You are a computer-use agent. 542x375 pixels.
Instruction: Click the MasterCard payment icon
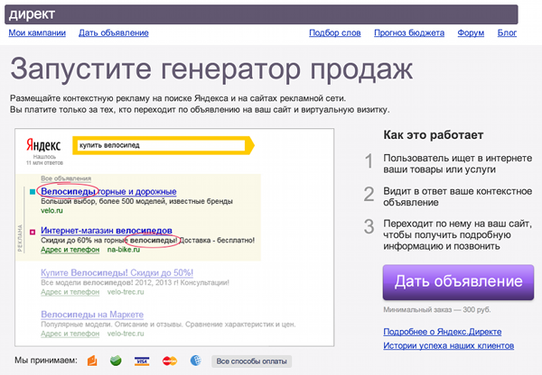tap(170, 361)
